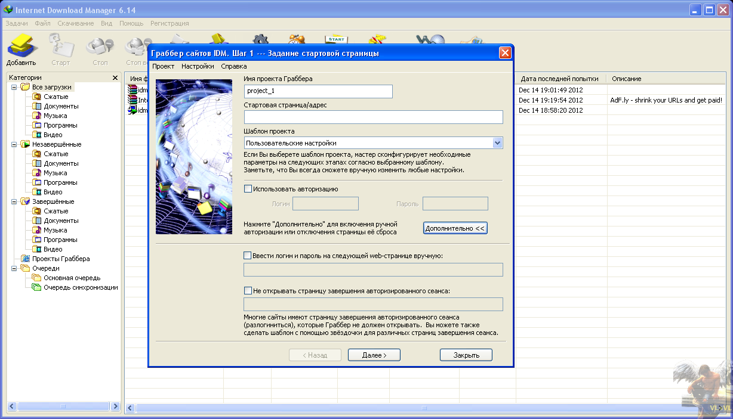Viewport: 733px width, 419px height.
Task: Collapse the Очереди tree node
Action: click(14, 268)
